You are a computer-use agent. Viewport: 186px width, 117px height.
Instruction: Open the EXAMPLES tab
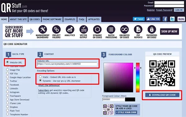coord(70,19)
